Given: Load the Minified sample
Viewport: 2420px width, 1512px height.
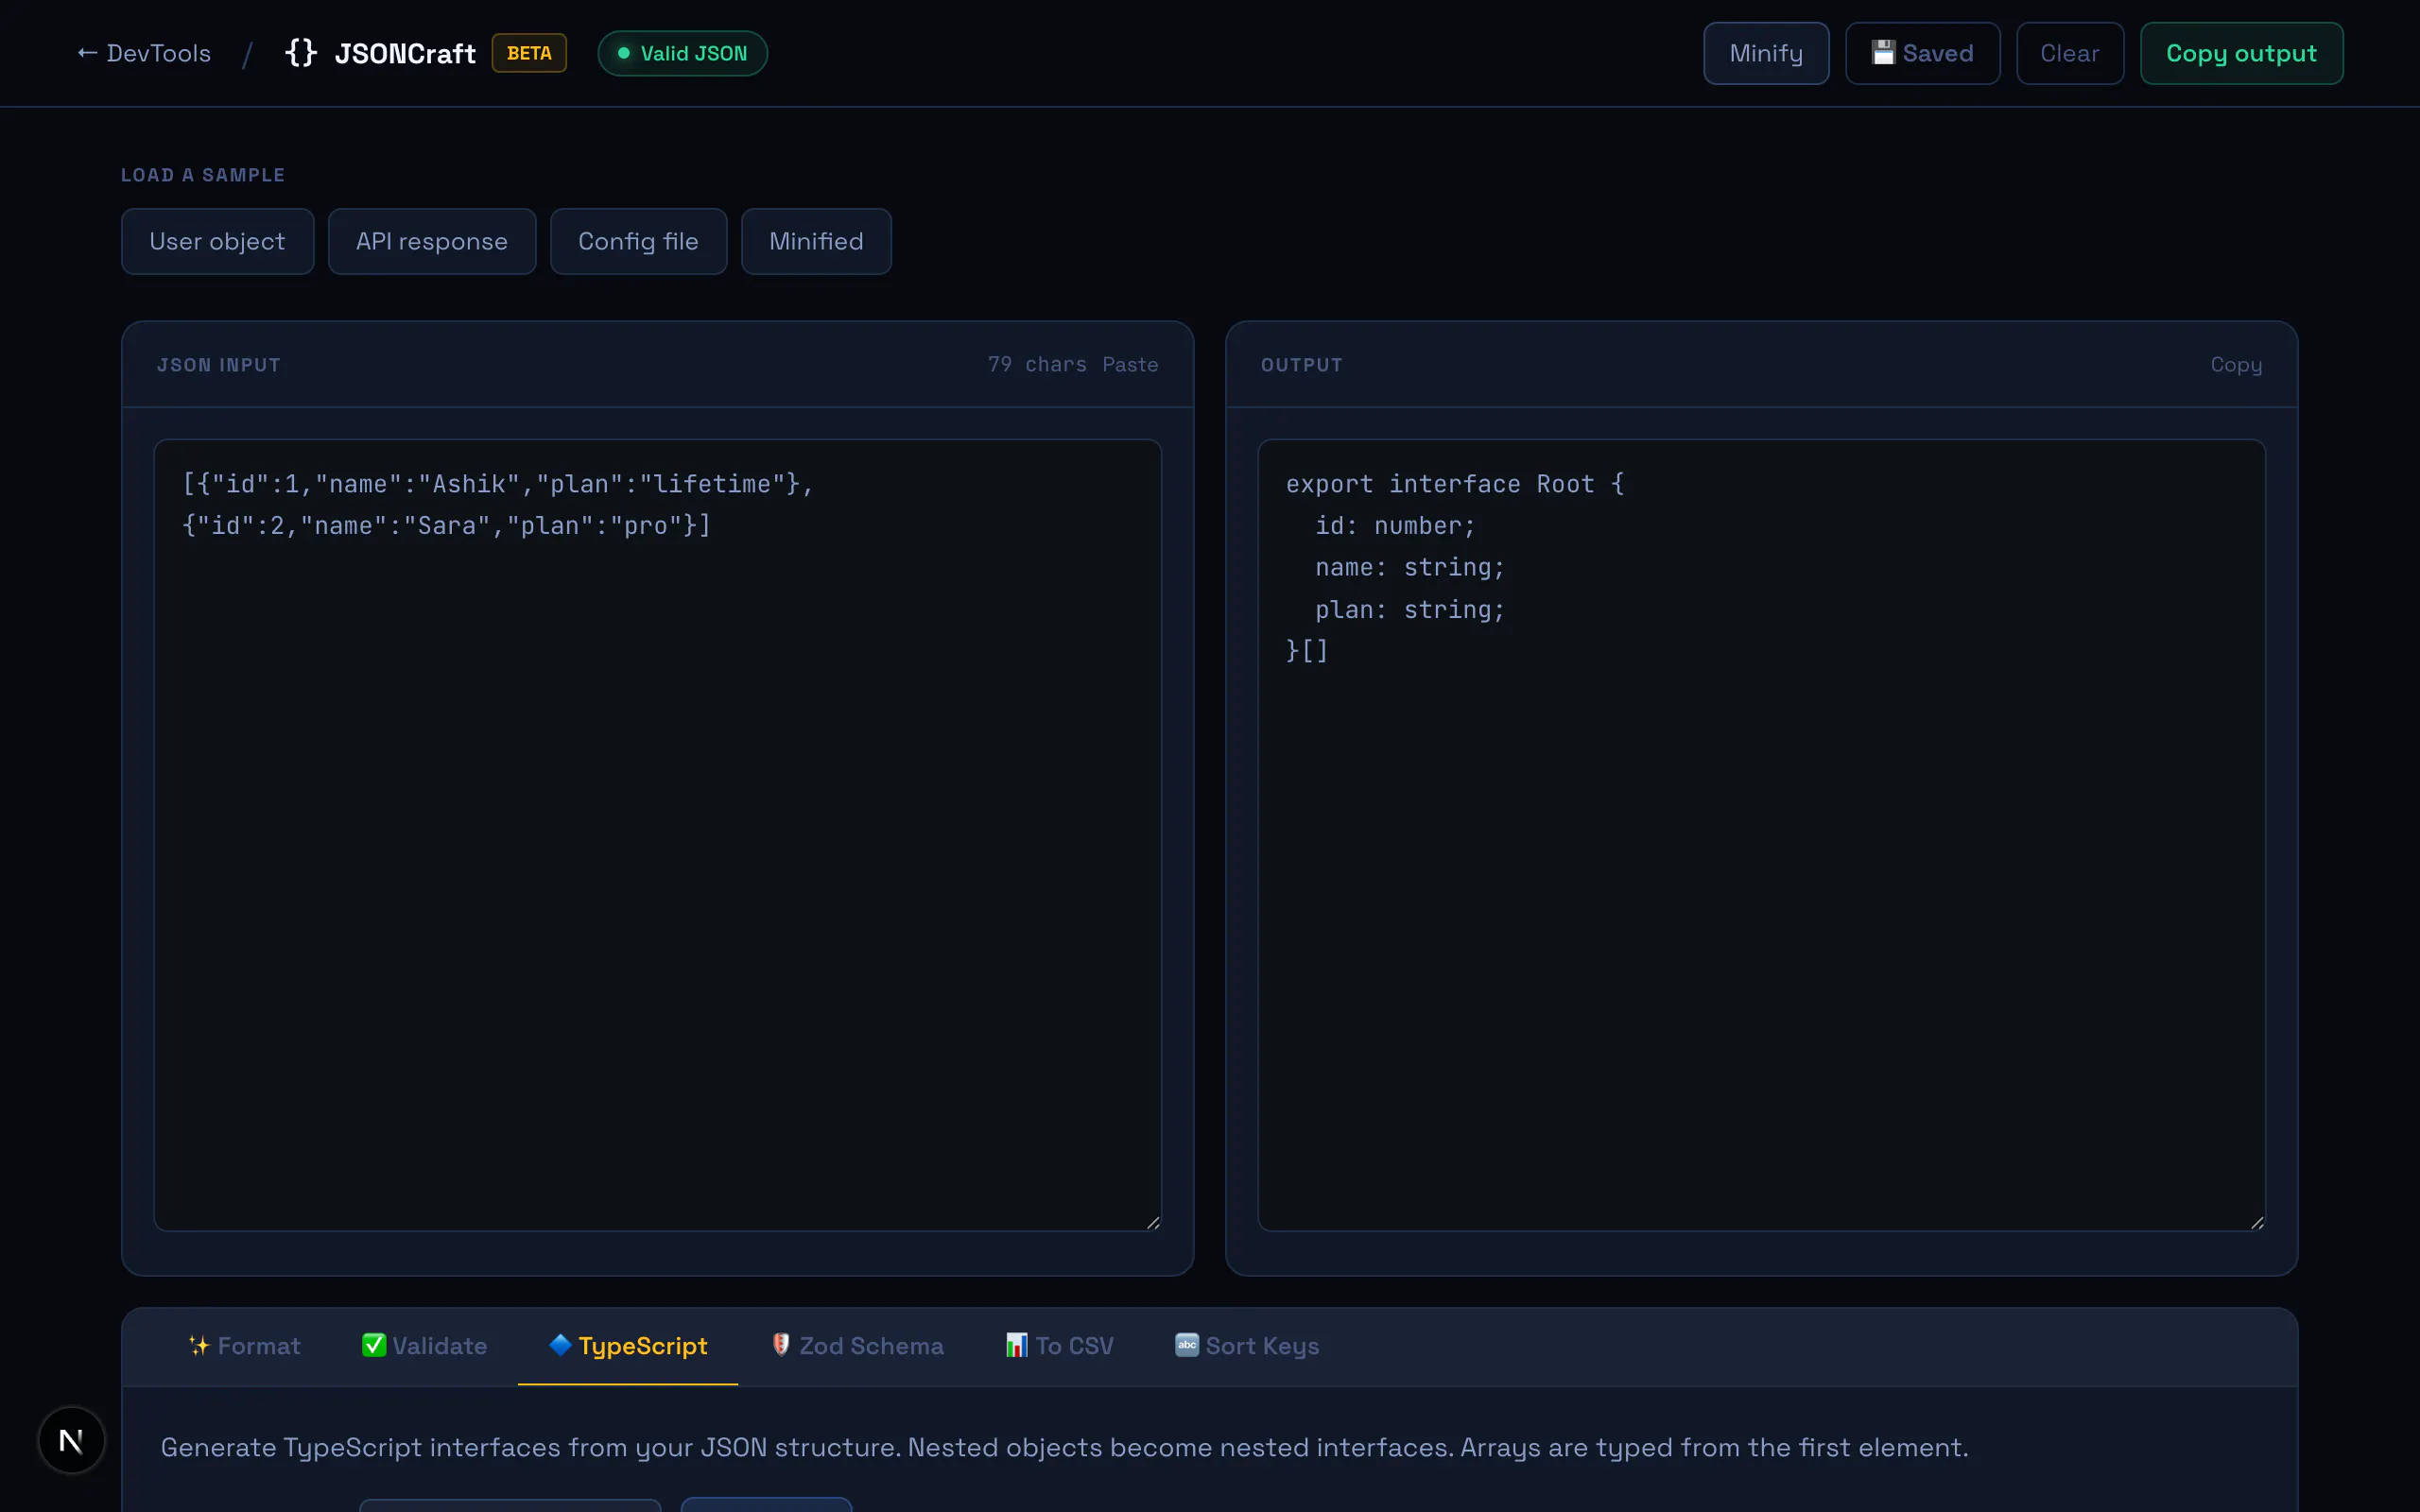Looking at the screenshot, I should click(x=816, y=241).
